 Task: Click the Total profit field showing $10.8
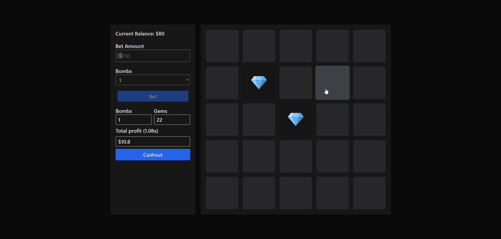coord(153,142)
